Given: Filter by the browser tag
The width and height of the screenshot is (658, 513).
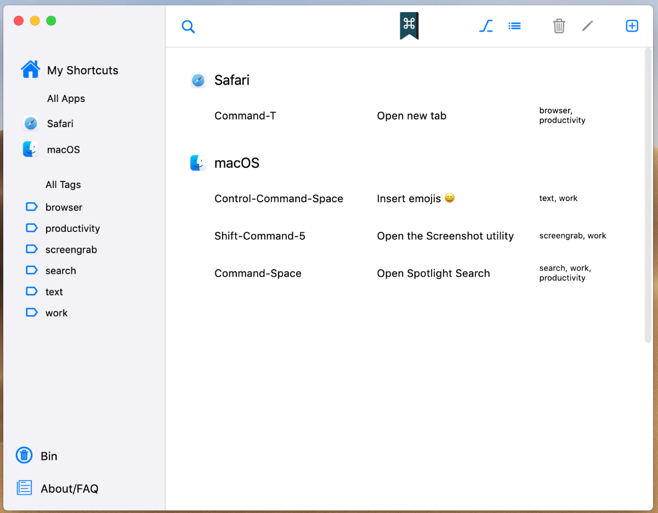Looking at the screenshot, I should tap(64, 207).
